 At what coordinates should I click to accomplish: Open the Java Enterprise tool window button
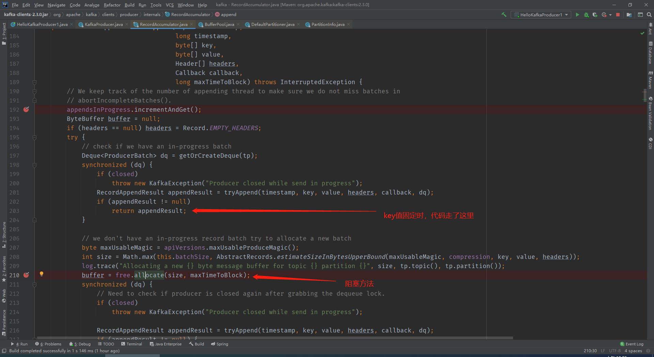click(x=166, y=344)
